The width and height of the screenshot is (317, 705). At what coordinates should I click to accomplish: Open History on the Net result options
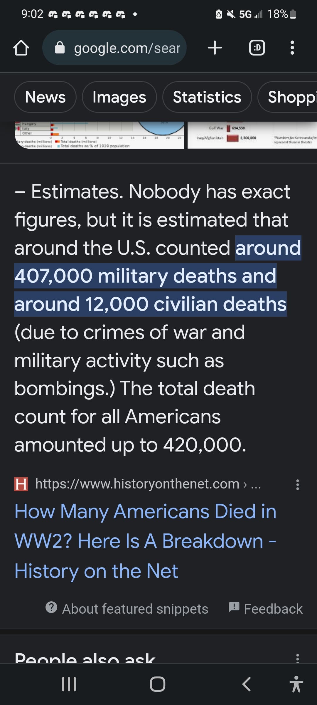pos(298,484)
